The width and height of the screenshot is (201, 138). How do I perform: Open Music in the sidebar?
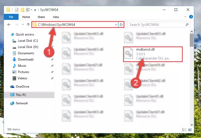point(22,66)
